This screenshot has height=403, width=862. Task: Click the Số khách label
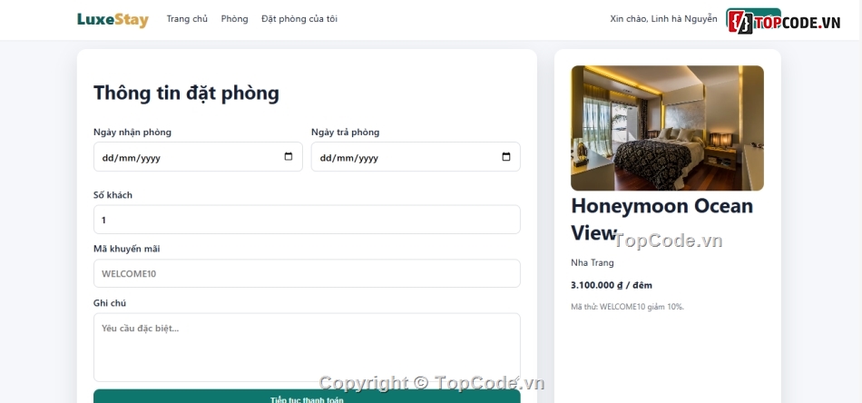[113, 194]
